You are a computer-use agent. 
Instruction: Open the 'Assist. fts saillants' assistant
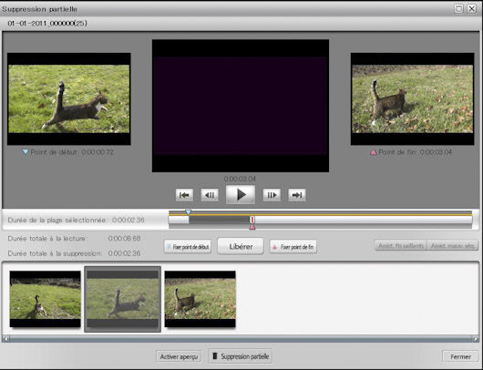pyautogui.click(x=401, y=245)
